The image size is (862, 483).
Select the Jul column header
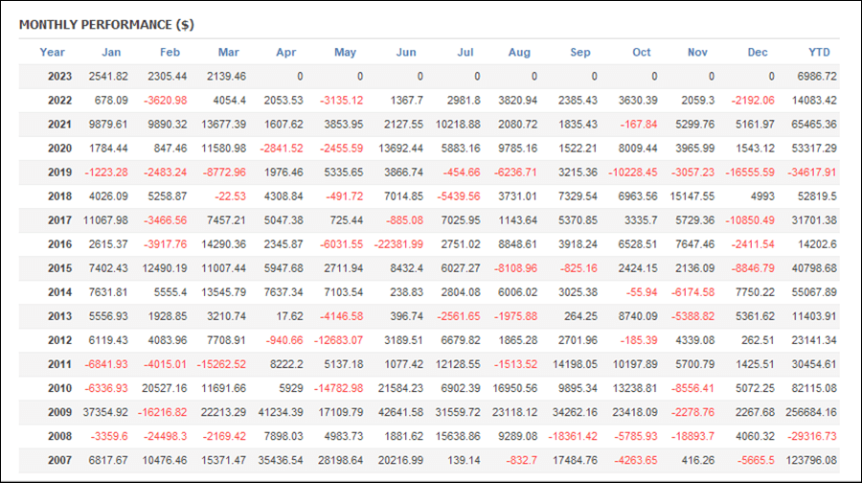tap(465, 53)
